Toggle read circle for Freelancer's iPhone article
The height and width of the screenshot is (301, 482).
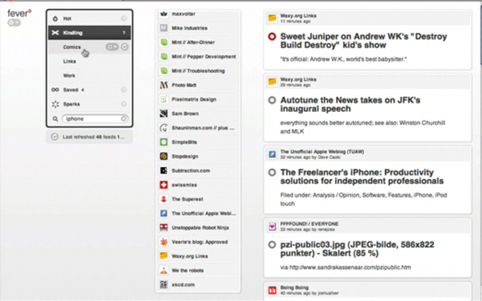(x=272, y=173)
